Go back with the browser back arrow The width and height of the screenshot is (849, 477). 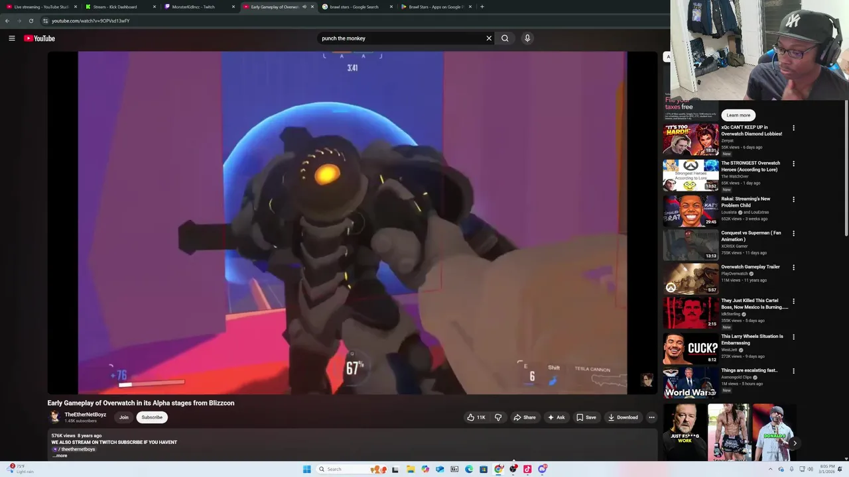(x=7, y=21)
